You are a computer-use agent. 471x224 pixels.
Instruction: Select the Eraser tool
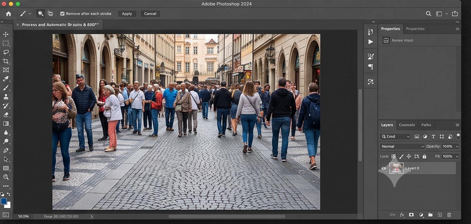pos(6,115)
